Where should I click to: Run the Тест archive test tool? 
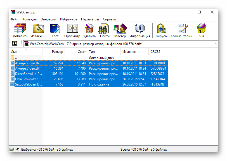pos(55,30)
